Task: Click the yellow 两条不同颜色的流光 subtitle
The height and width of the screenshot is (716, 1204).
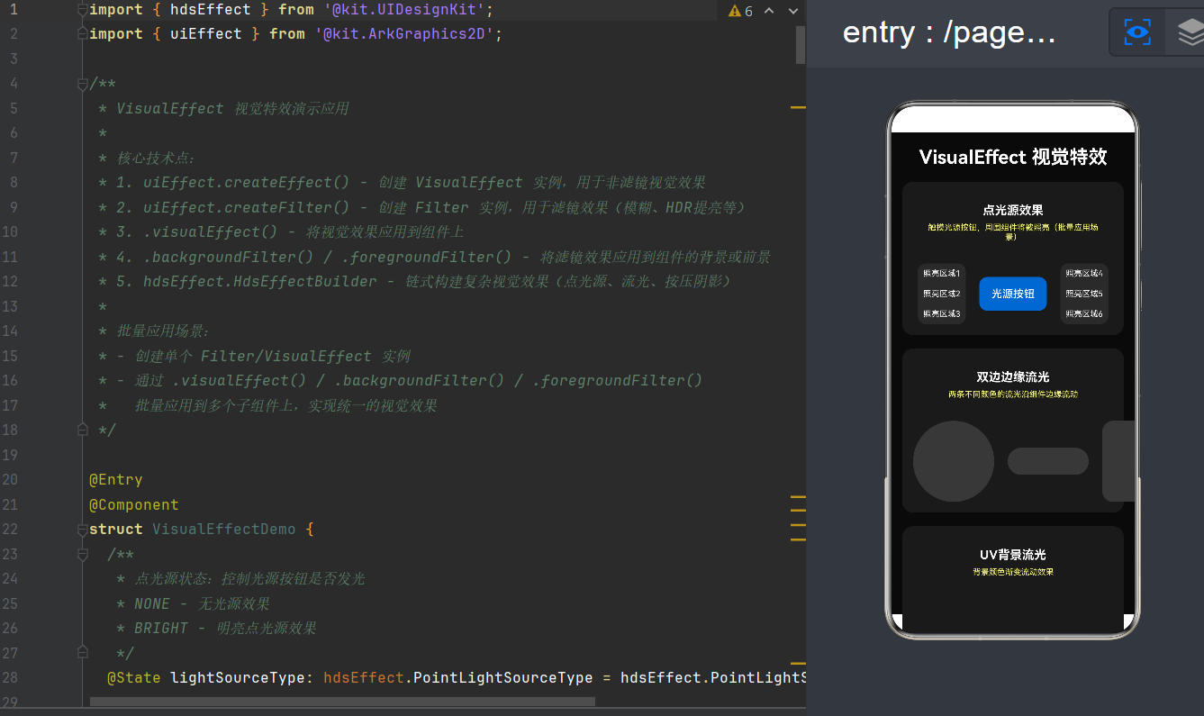Action: tap(1013, 394)
